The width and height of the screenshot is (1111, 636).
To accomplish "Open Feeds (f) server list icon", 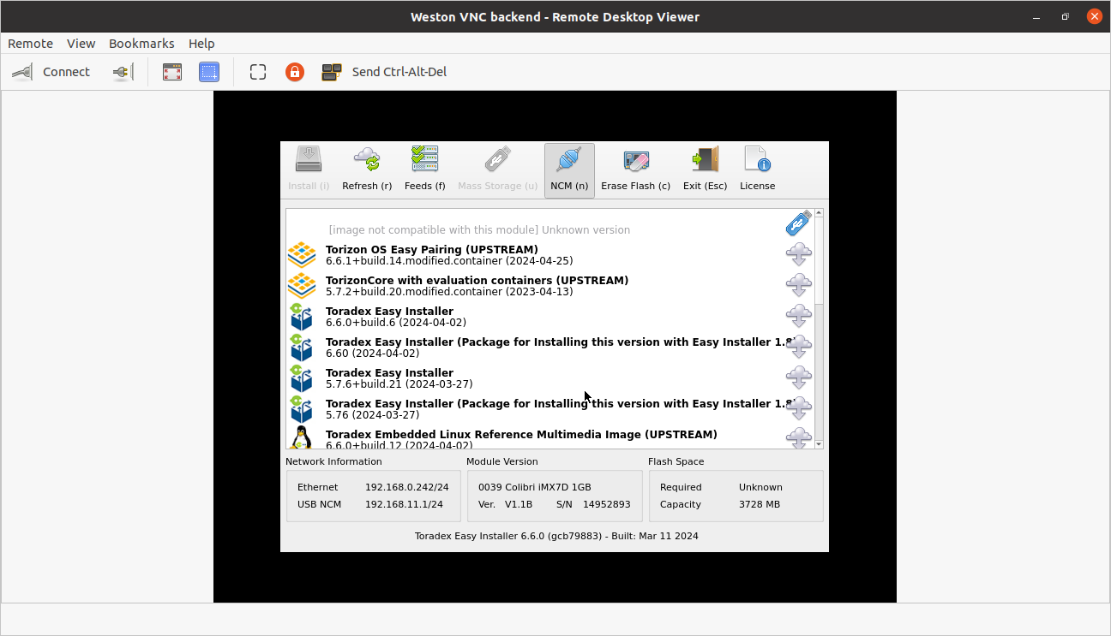I will (x=424, y=160).
